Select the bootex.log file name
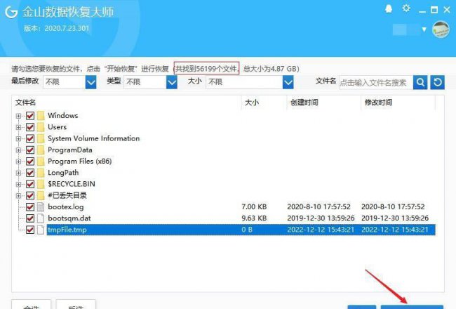Screen dimensions: 456x309 pos(66,207)
